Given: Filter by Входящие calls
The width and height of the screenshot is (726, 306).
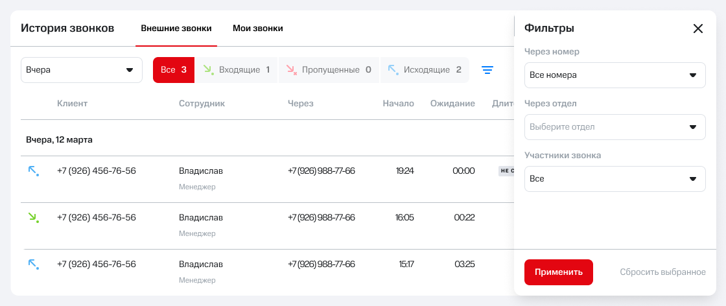Looking at the screenshot, I should pyautogui.click(x=237, y=70).
